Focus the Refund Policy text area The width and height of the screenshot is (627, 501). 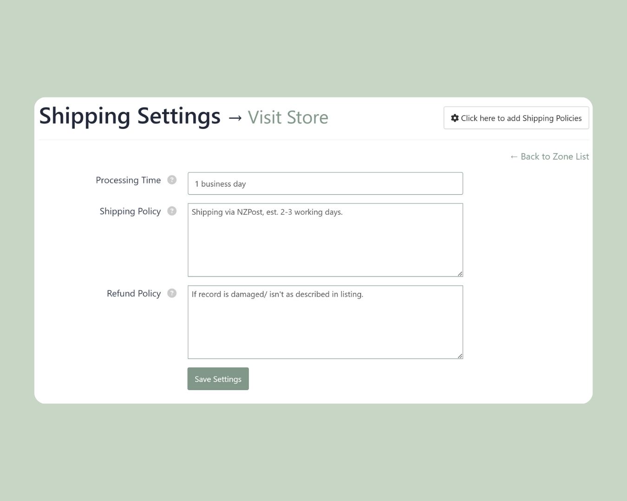pos(325,322)
